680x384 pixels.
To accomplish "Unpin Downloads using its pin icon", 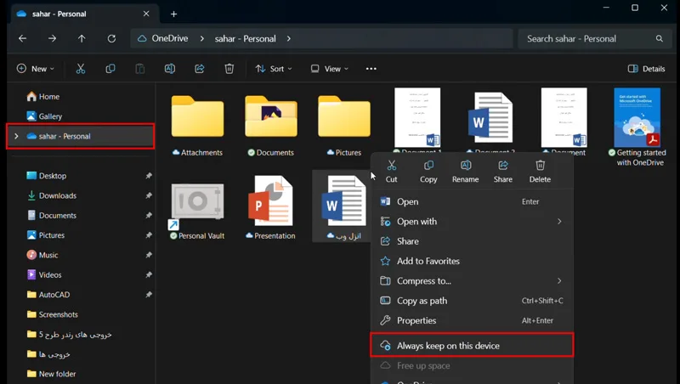I will click(x=149, y=195).
